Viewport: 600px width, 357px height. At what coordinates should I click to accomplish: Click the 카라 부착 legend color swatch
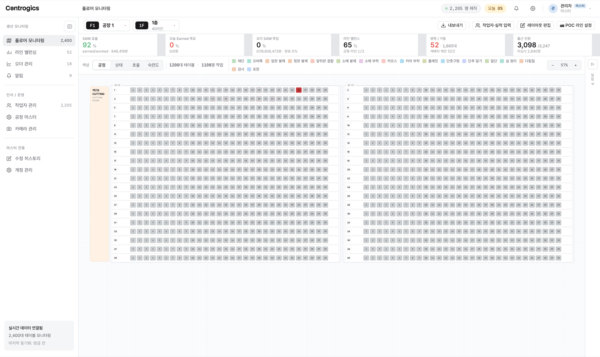click(x=402, y=61)
